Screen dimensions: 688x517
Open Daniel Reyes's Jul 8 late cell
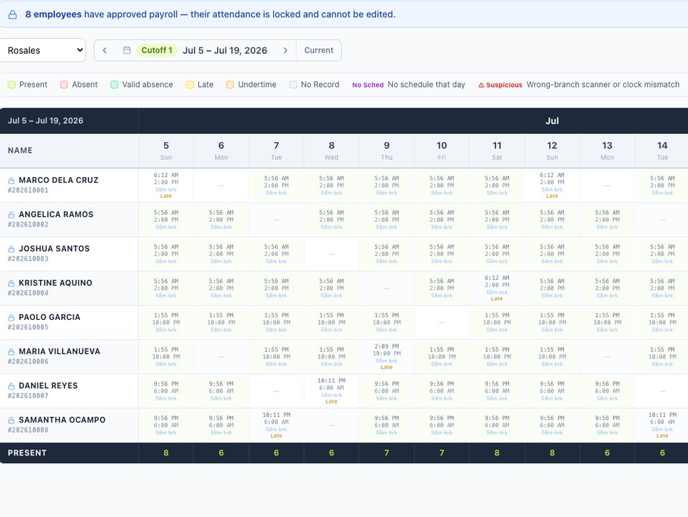tap(331, 391)
